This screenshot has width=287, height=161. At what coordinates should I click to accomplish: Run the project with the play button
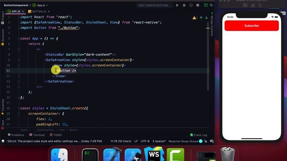pyautogui.click(x=177, y=5)
